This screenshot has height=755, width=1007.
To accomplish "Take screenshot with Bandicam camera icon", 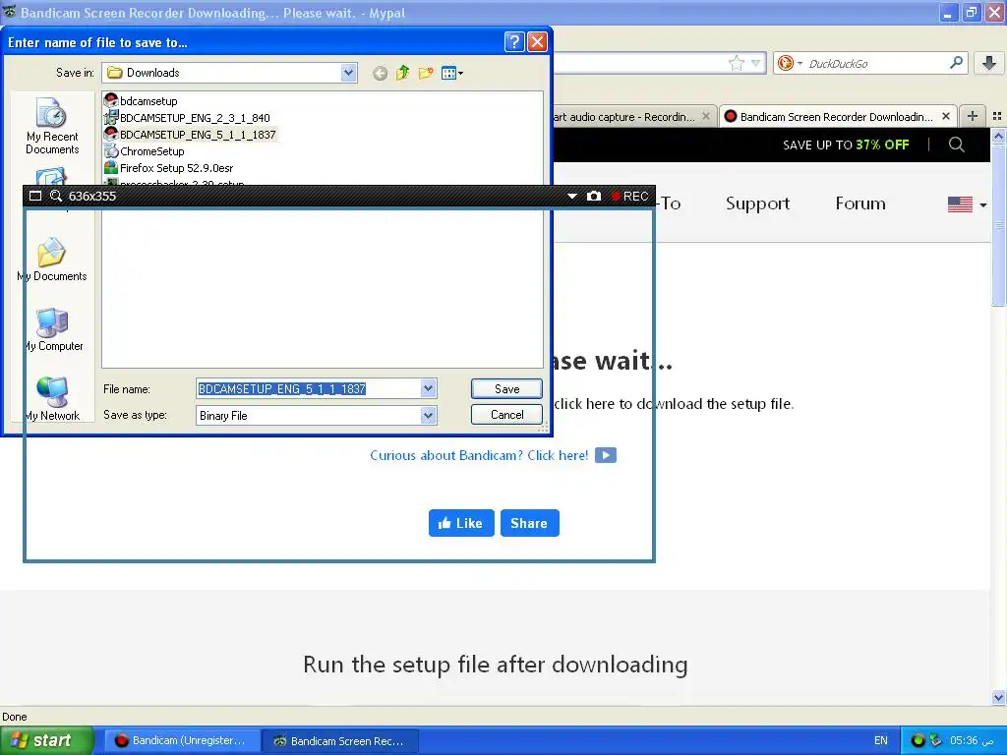I will [594, 196].
